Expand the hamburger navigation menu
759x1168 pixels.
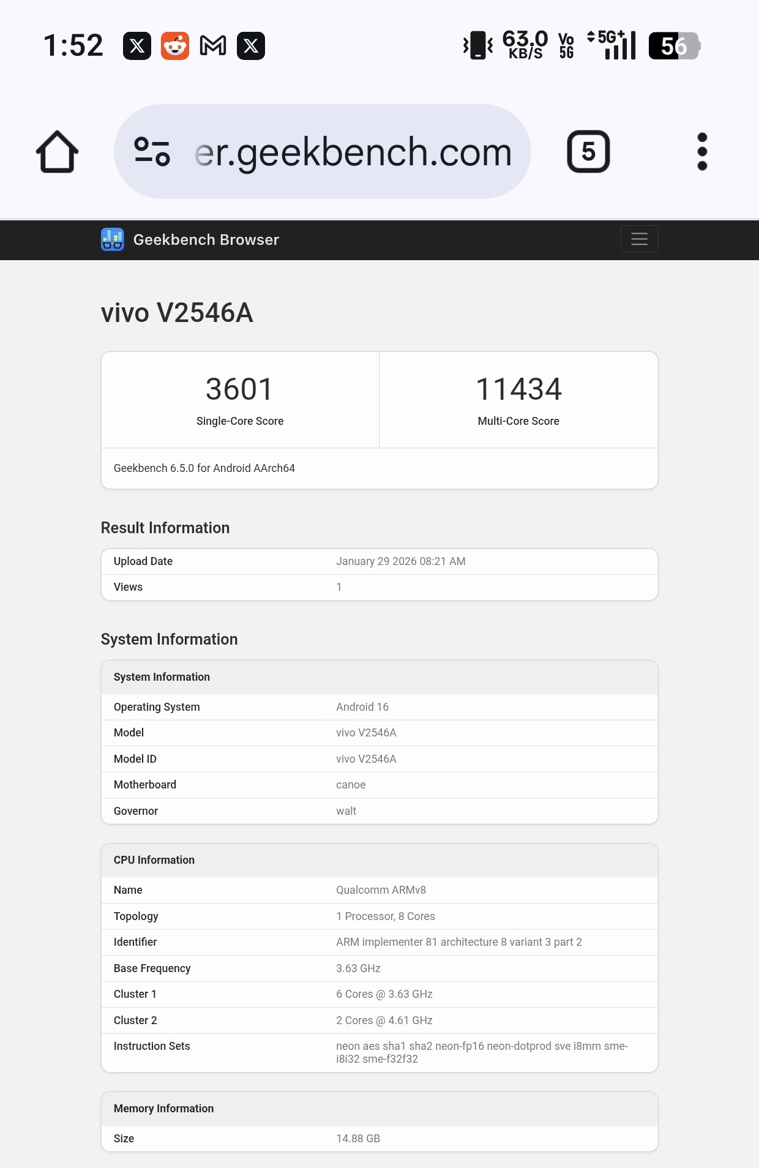pos(639,239)
